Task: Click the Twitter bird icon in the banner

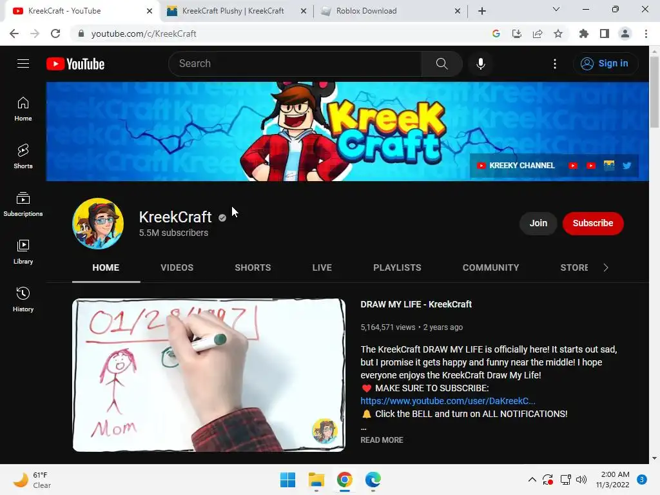Action: 626,166
